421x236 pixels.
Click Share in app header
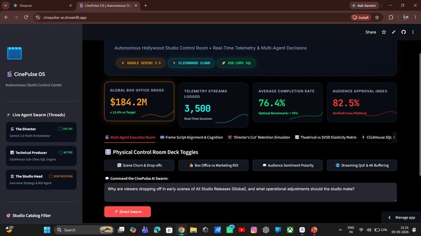[370, 32]
